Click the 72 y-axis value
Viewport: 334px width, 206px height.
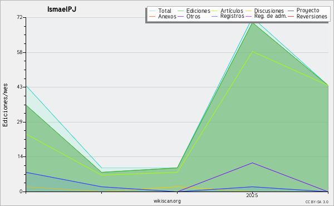click(20, 17)
